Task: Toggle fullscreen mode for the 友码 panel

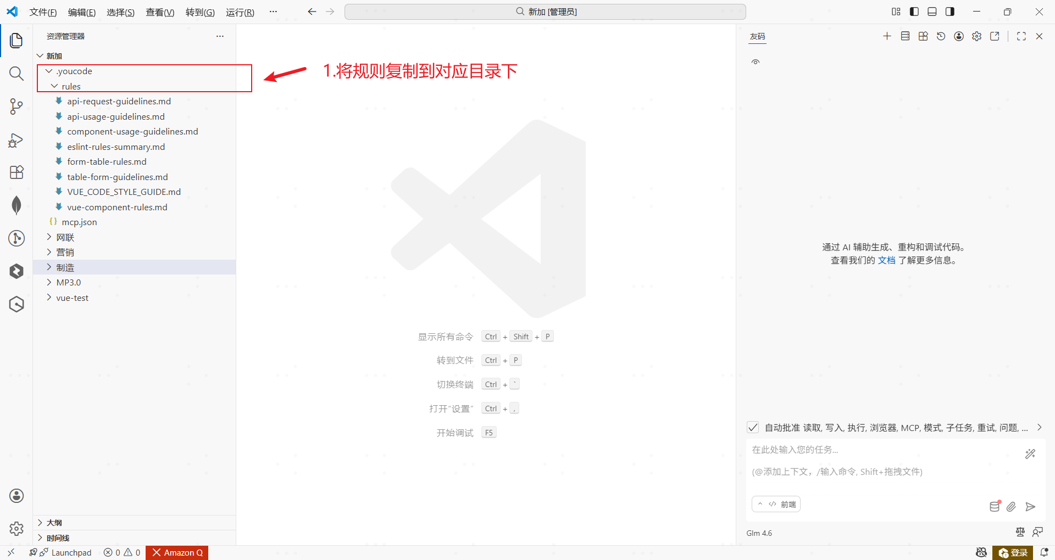Action: click(1021, 36)
